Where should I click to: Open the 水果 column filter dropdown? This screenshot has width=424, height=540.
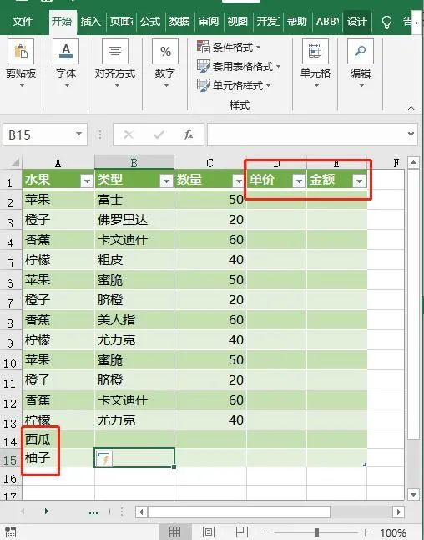point(87,181)
